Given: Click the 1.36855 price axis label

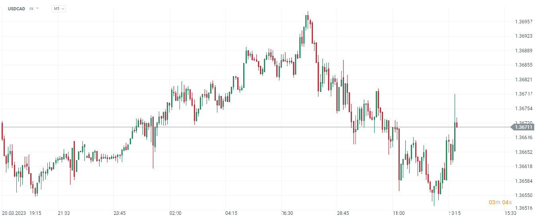Looking at the screenshot, I should point(523,65).
